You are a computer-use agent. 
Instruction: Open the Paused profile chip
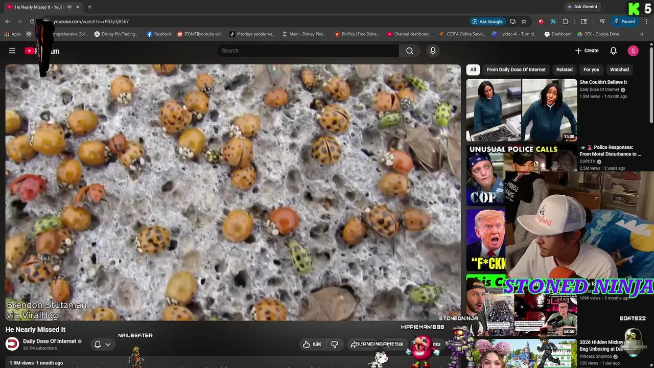(625, 21)
